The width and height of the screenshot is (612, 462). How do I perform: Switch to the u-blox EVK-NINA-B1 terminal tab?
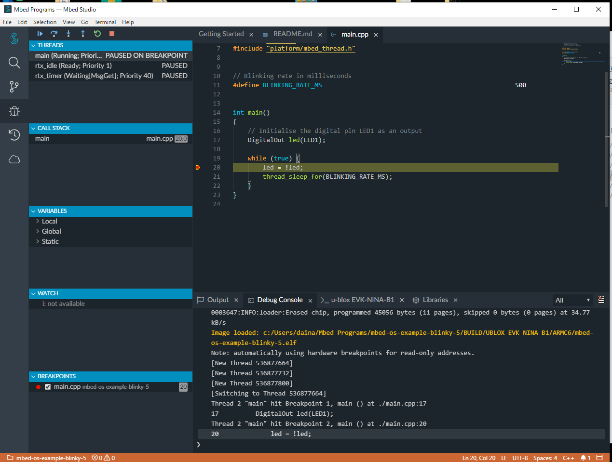pyautogui.click(x=362, y=300)
